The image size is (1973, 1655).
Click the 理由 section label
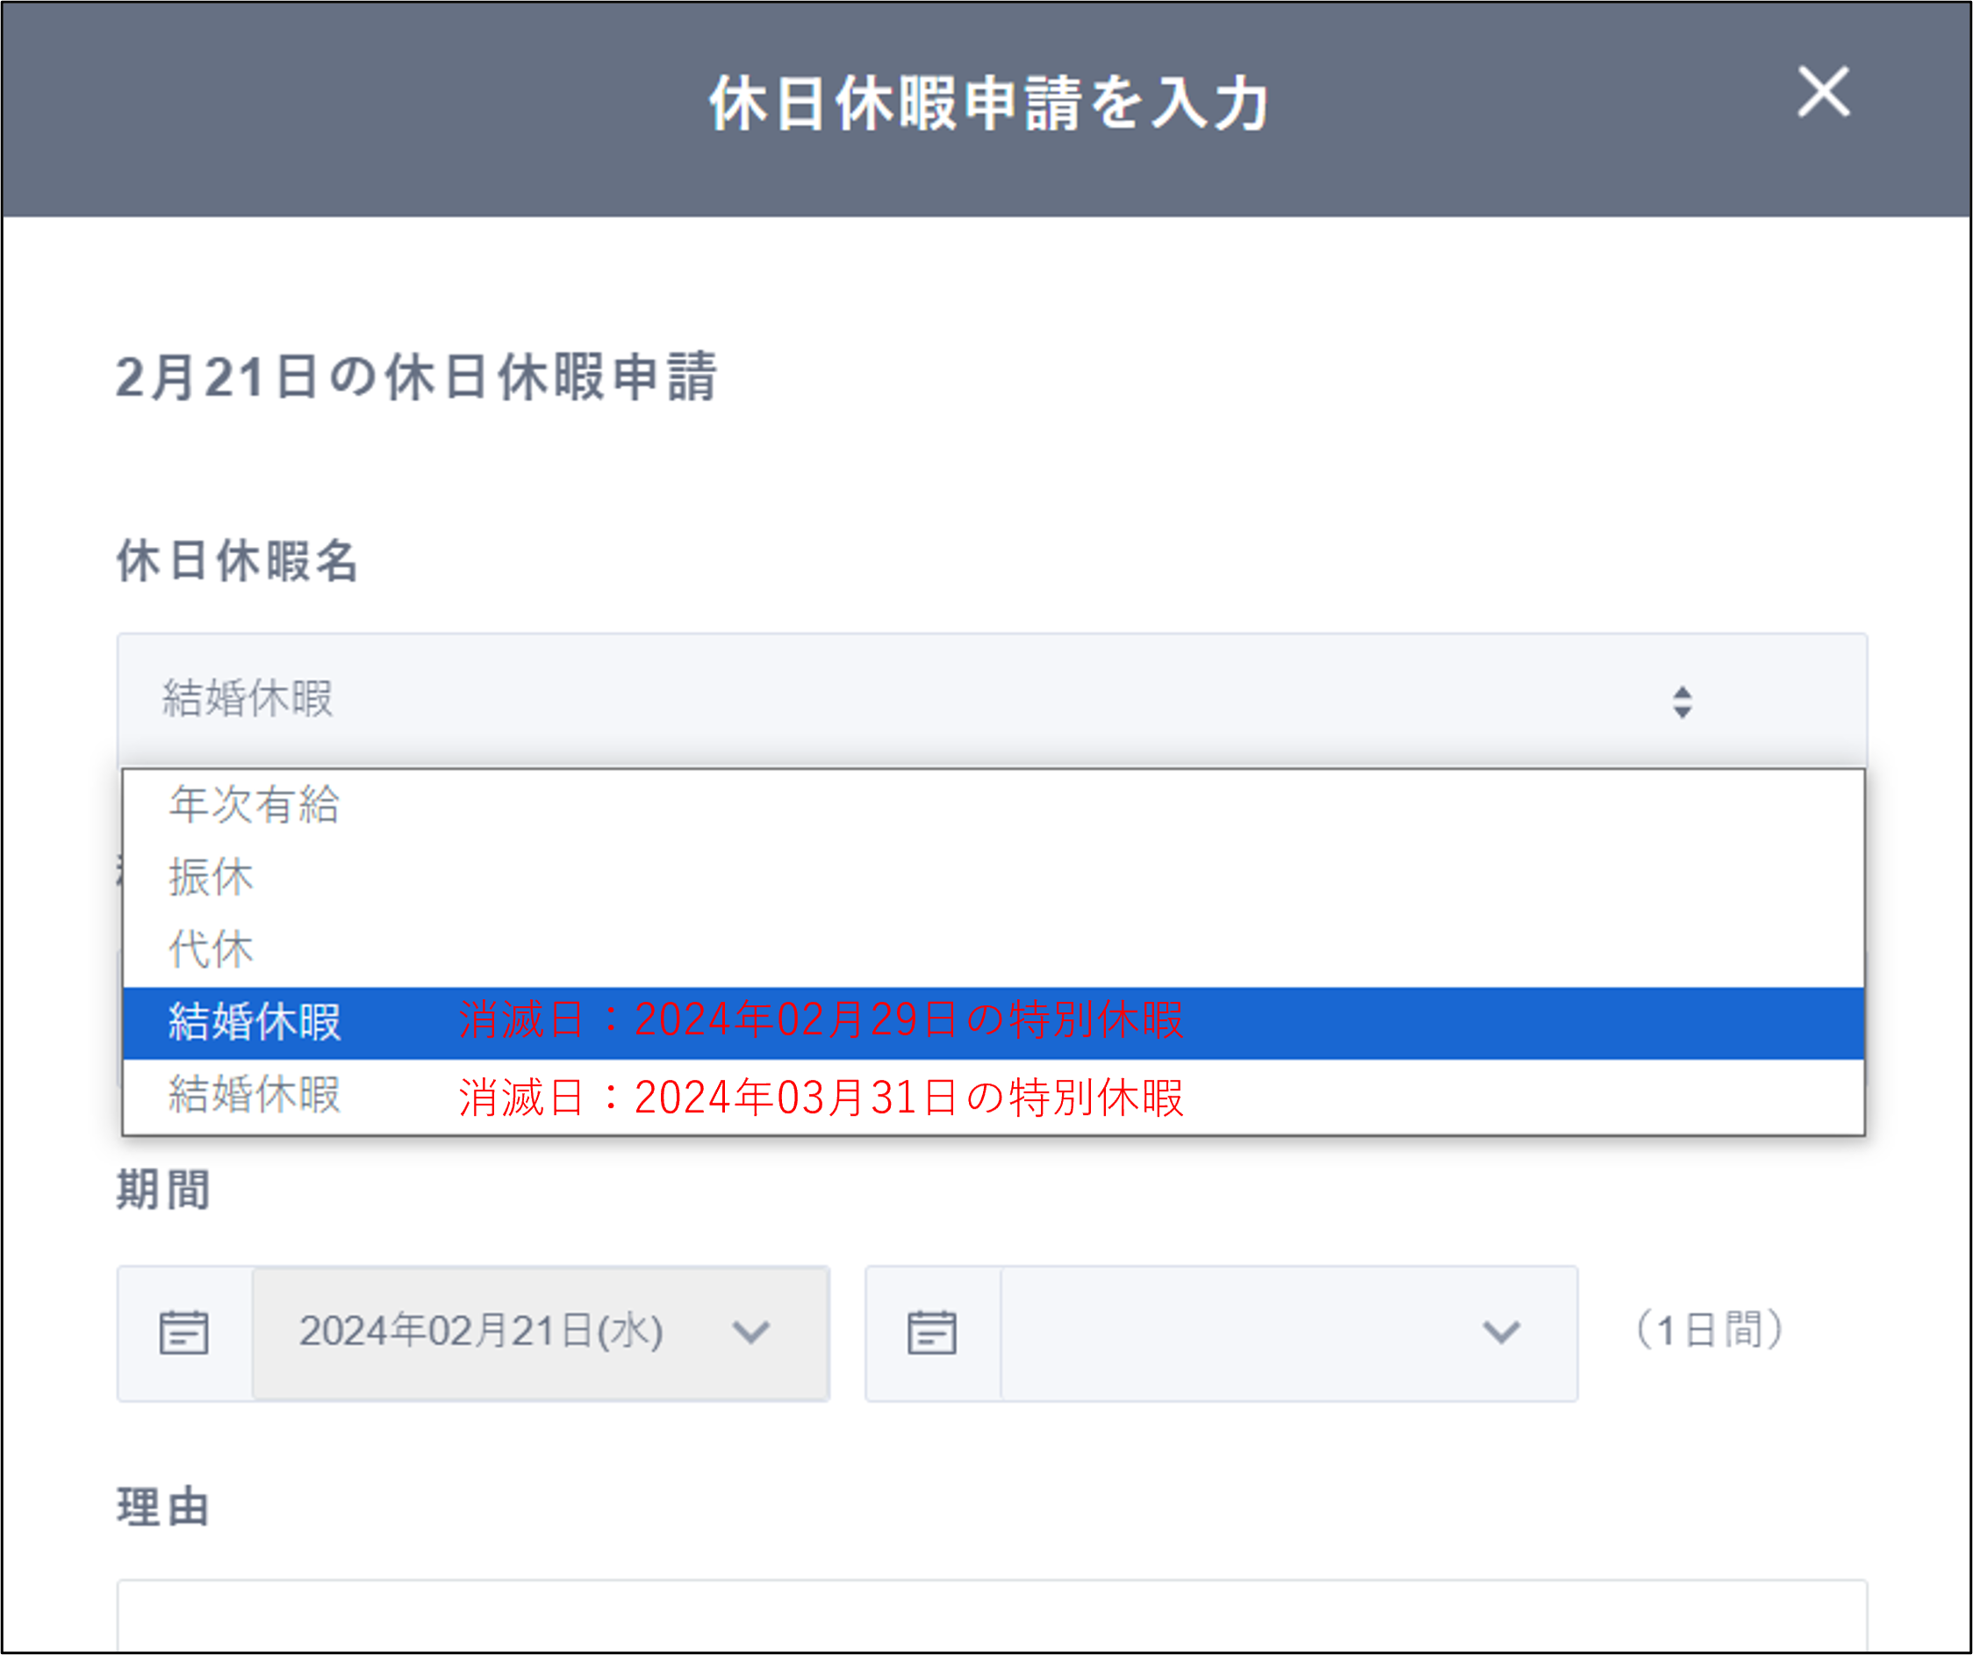[x=163, y=1507]
